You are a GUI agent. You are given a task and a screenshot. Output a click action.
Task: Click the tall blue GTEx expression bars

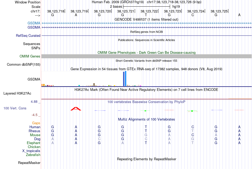coord(125,79)
